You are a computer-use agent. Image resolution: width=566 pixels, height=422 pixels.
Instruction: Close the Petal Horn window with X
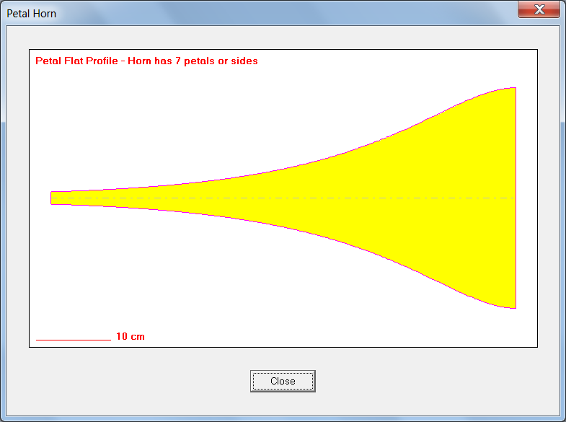tap(539, 9)
